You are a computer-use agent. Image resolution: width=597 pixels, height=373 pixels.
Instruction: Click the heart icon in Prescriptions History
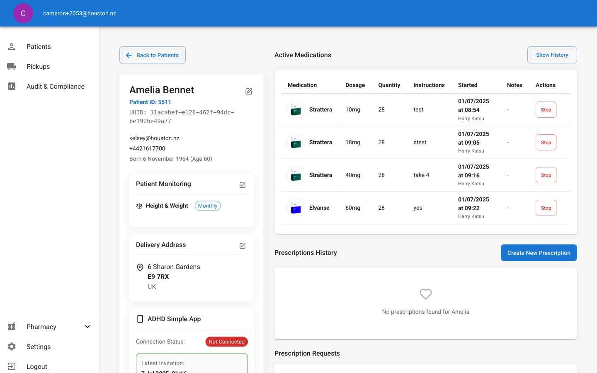coord(426,294)
